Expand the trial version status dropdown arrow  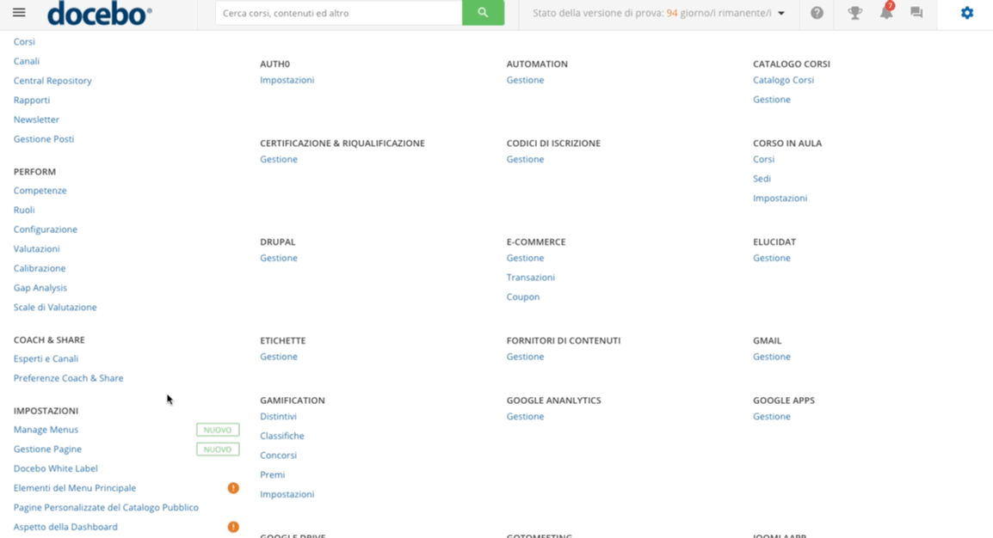pyautogui.click(x=781, y=13)
